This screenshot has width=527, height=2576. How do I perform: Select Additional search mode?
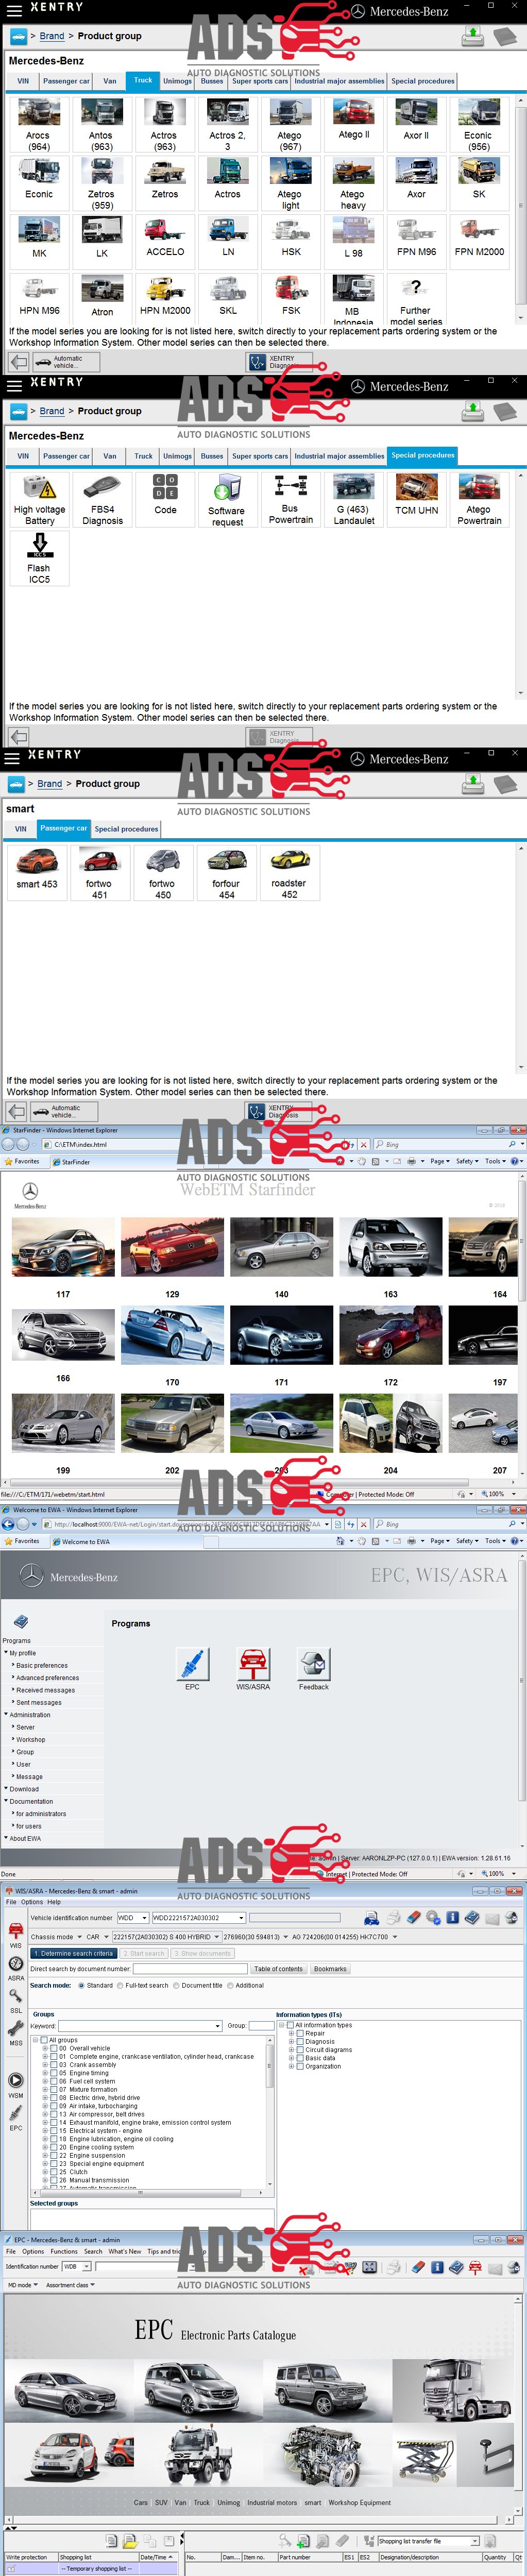click(231, 1985)
